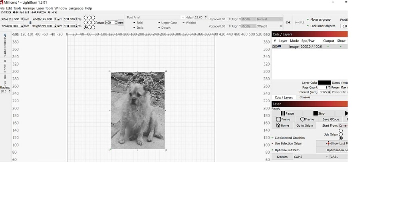Open the Preview monitor icon in toolbar

(x=49, y=12)
